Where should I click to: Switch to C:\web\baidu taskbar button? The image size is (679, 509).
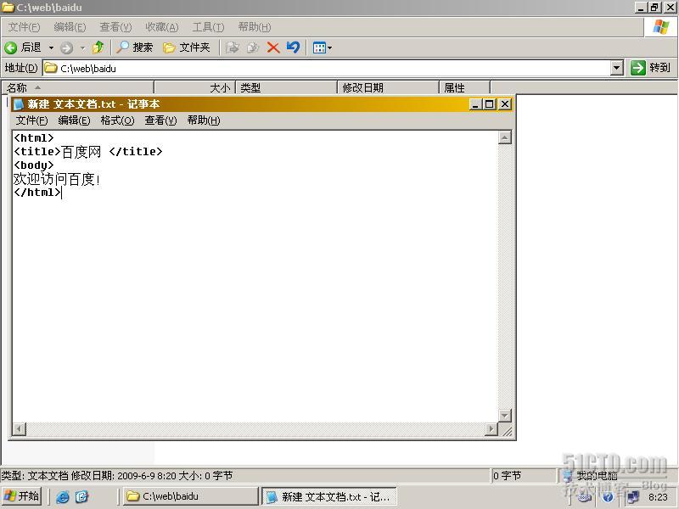[190, 496]
